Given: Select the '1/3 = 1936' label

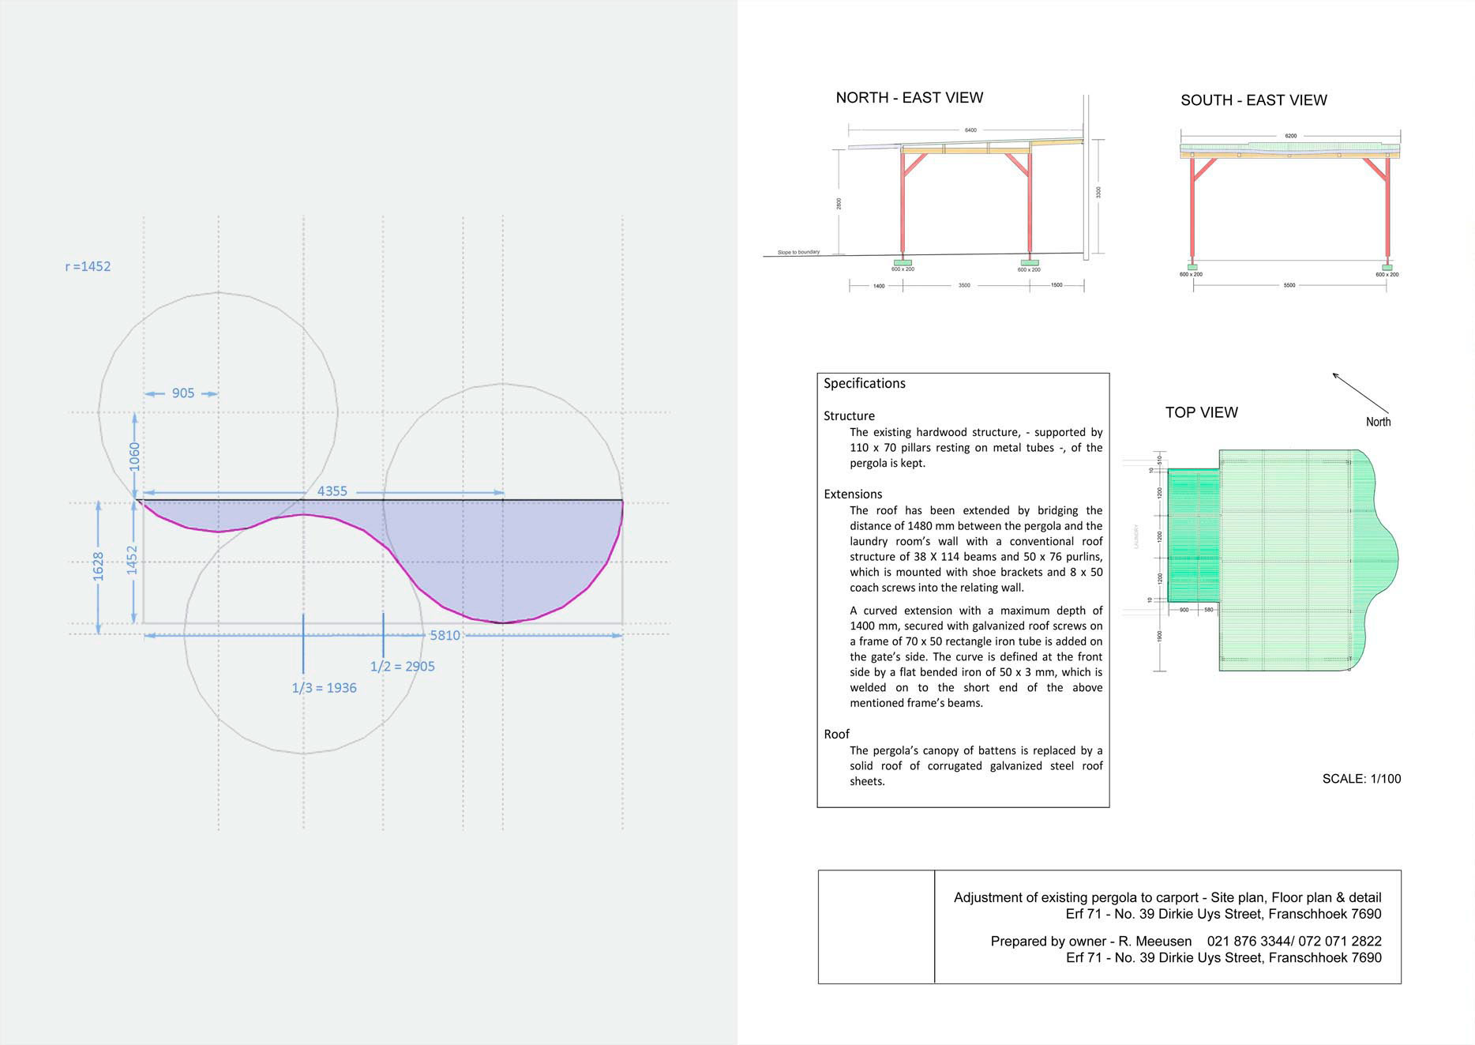Looking at the screenshot, I should pyautogui.click(x=324, y=687).
